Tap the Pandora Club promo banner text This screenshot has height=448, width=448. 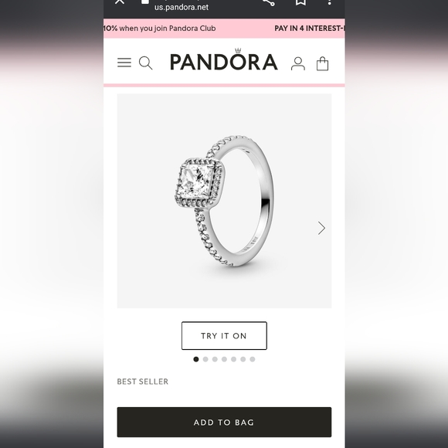coord(160,29)
